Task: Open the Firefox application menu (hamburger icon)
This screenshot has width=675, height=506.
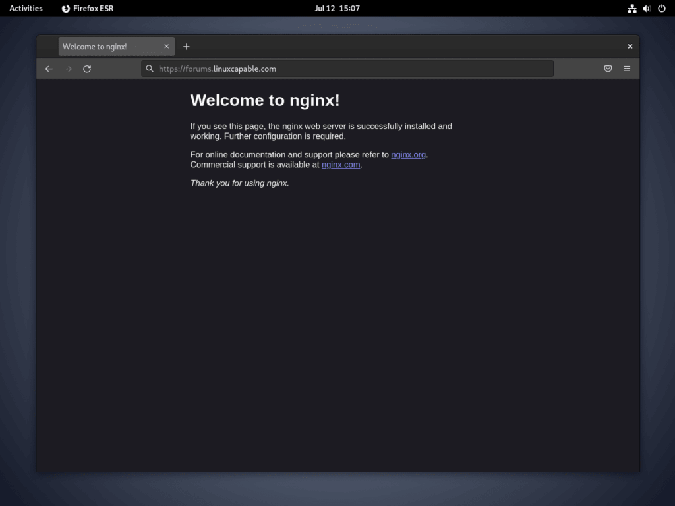Action: (x=626, y=68)
